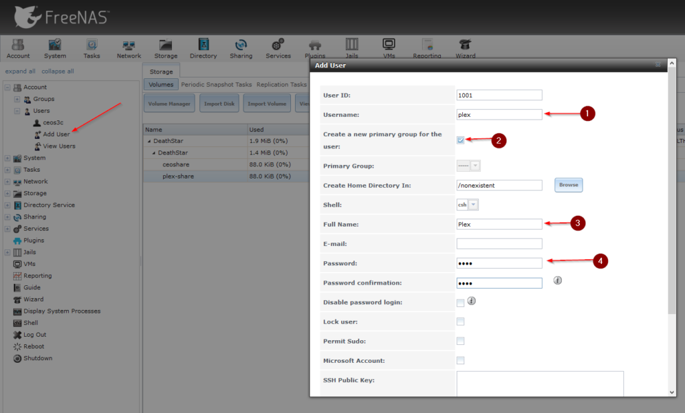Select View Users in the sidebar tree
Image resolution: width=685 pixels, height=413 pixels.
59,146
